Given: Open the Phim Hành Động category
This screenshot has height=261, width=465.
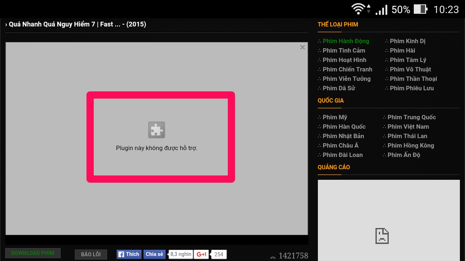Looking at the screenshot, I should [x=346, y=41].
